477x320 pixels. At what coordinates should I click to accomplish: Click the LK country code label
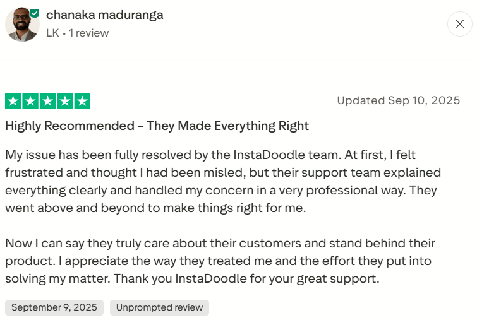52,33
